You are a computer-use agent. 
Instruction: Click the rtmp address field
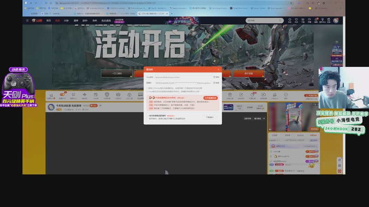[x=183, y=77]
